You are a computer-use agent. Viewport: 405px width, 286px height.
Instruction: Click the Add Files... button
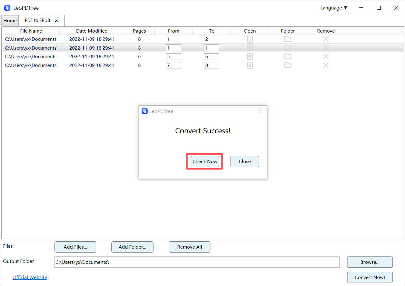76,247
